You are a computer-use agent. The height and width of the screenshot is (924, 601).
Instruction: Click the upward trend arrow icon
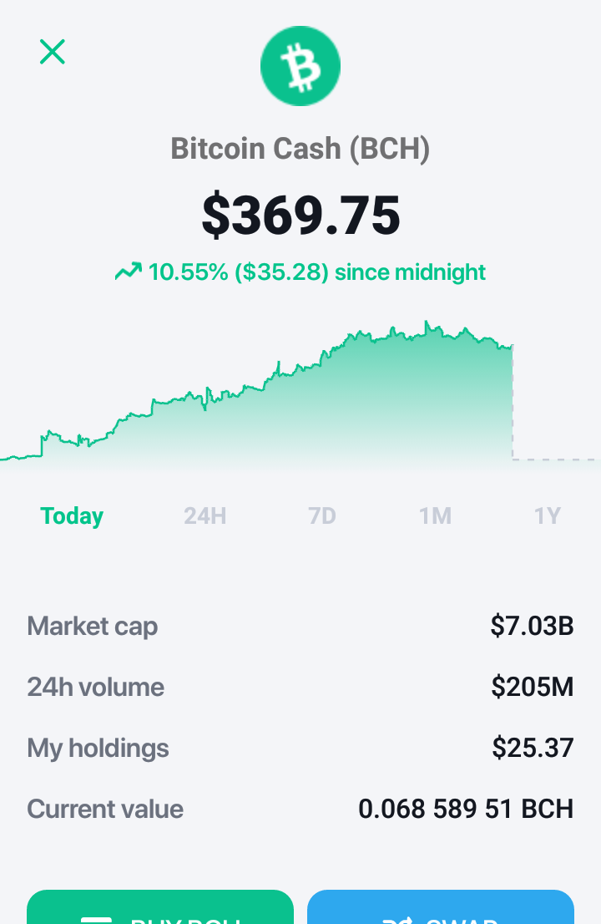pyautogui.click(x=129, y=272)
